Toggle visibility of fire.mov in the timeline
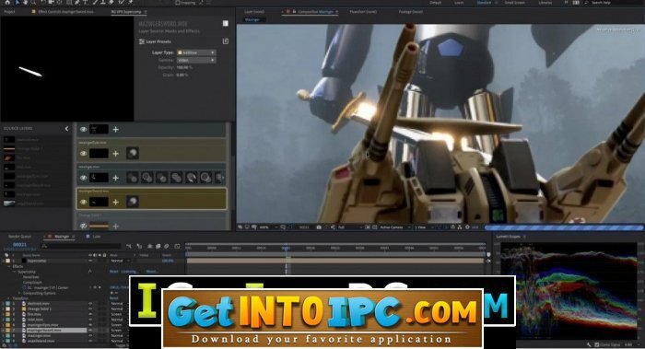The height and width of the screenshot is (349, 645). point(90,314)
